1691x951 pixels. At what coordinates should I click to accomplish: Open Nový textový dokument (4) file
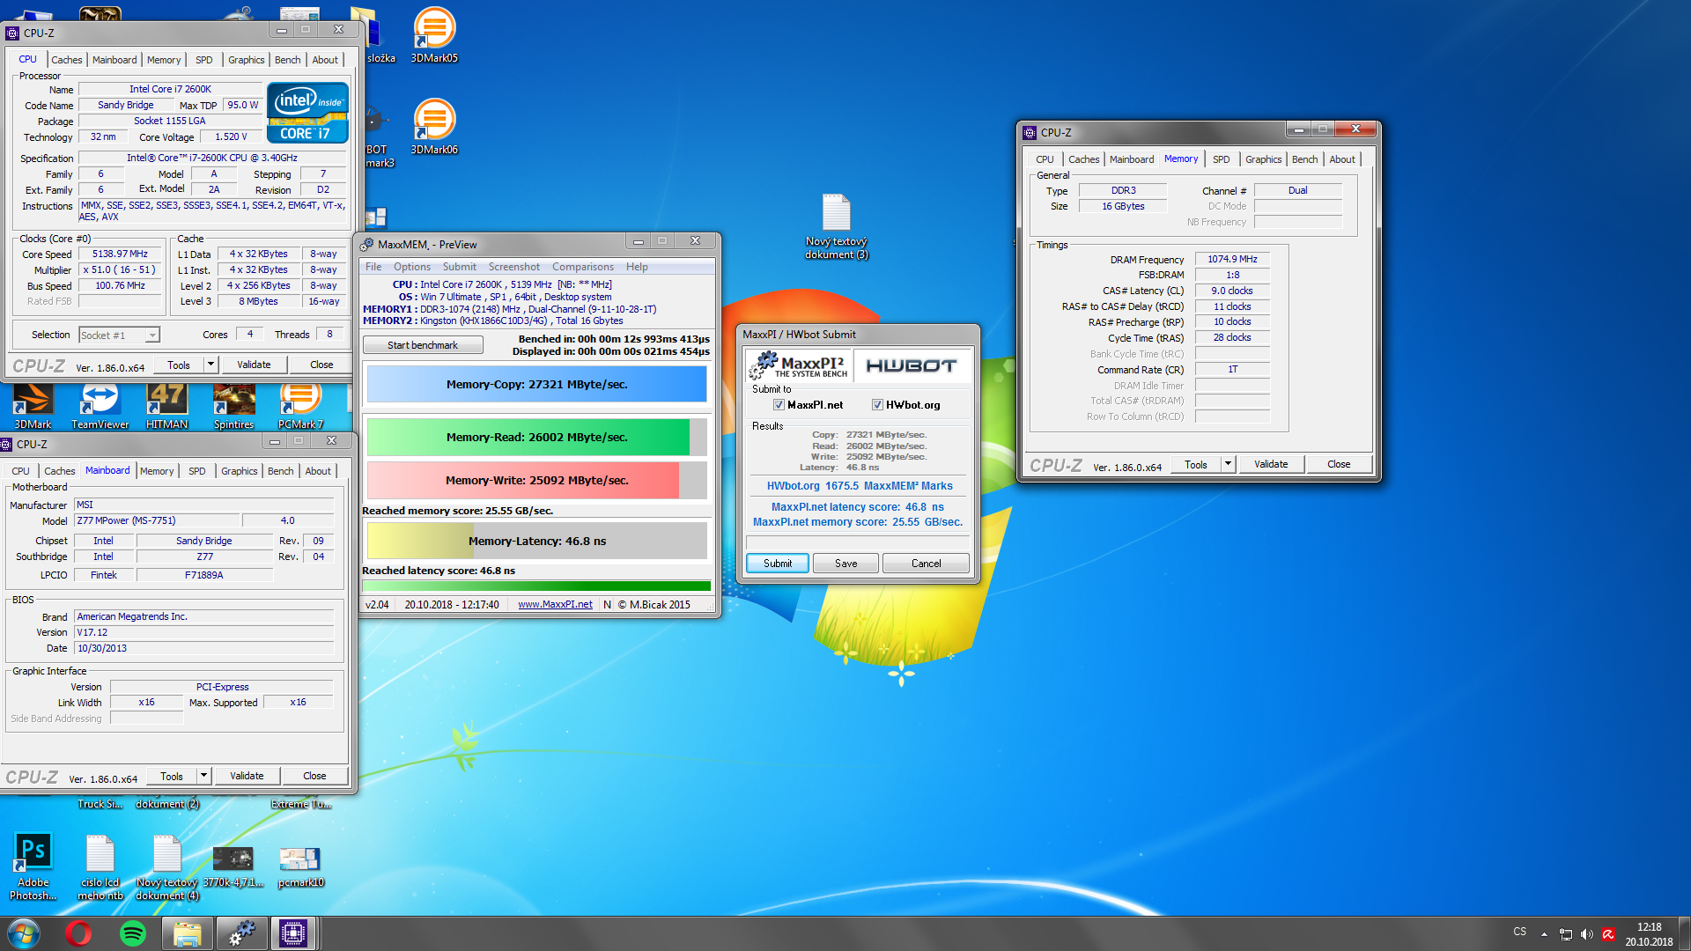click(166, 866)
